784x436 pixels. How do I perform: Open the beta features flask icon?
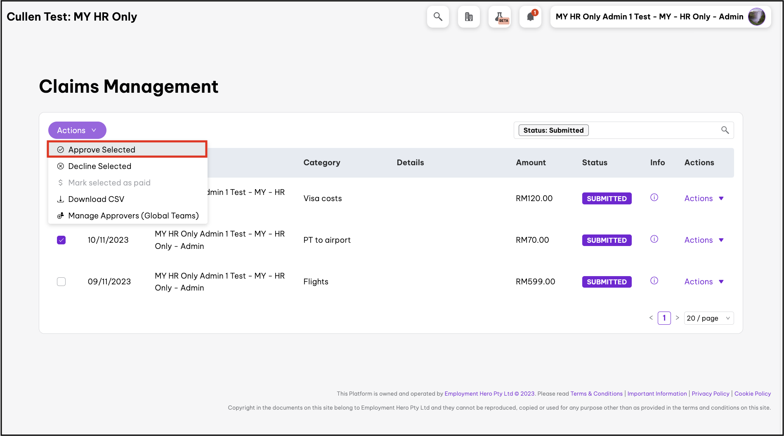(x=500, y=17)
